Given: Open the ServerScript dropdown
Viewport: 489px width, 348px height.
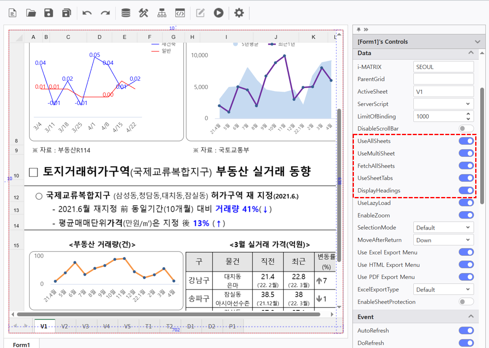Looking at the screenshot, I should pos(443,104).
